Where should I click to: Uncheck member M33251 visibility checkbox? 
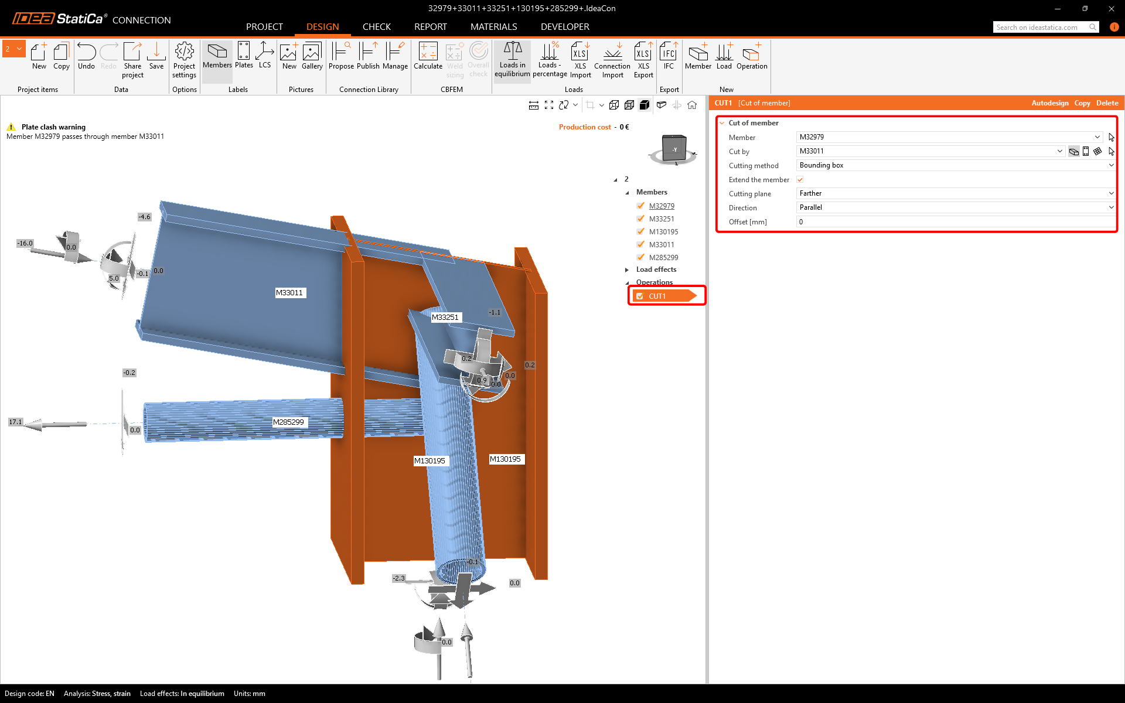click(640, 219)
